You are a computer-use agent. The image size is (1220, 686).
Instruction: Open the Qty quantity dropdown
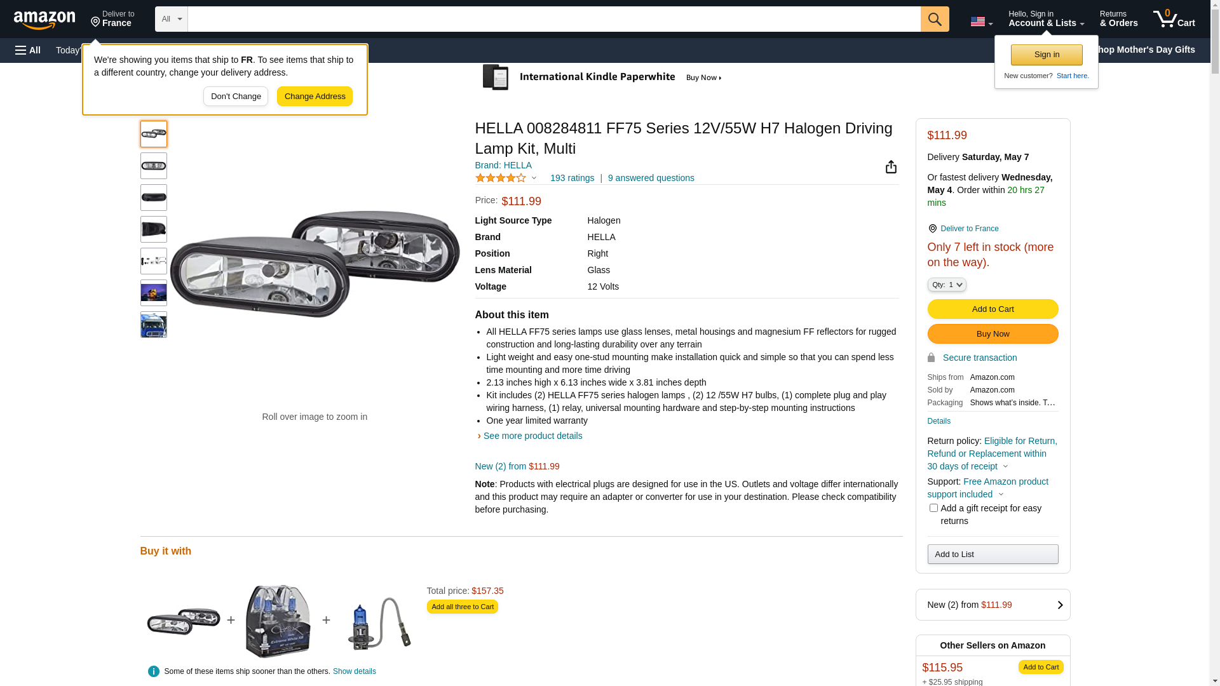[946, 285]
